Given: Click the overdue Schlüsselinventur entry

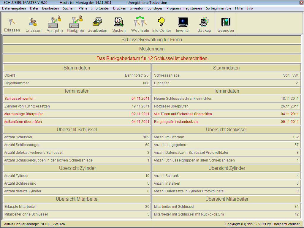Looking at the screenshot, I should coord(19,98).
